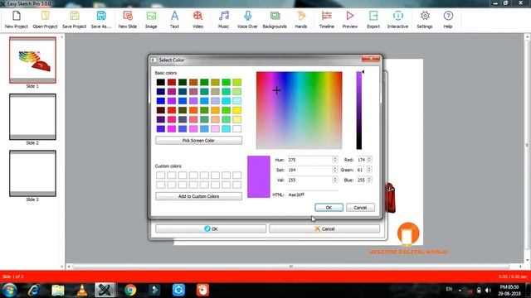Viewport: 531px width, 298px height.
Task: Select the white basic color swatch
Action: (237, 129)
